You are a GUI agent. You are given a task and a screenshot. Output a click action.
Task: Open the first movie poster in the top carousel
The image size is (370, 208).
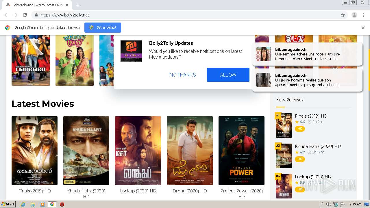pos(31,60)
